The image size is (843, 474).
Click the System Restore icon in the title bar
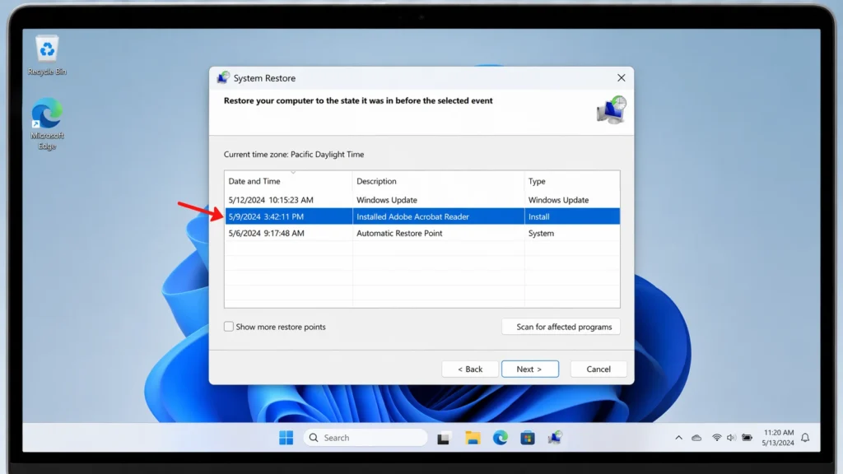pyautogui.click(x=222, y=77)
